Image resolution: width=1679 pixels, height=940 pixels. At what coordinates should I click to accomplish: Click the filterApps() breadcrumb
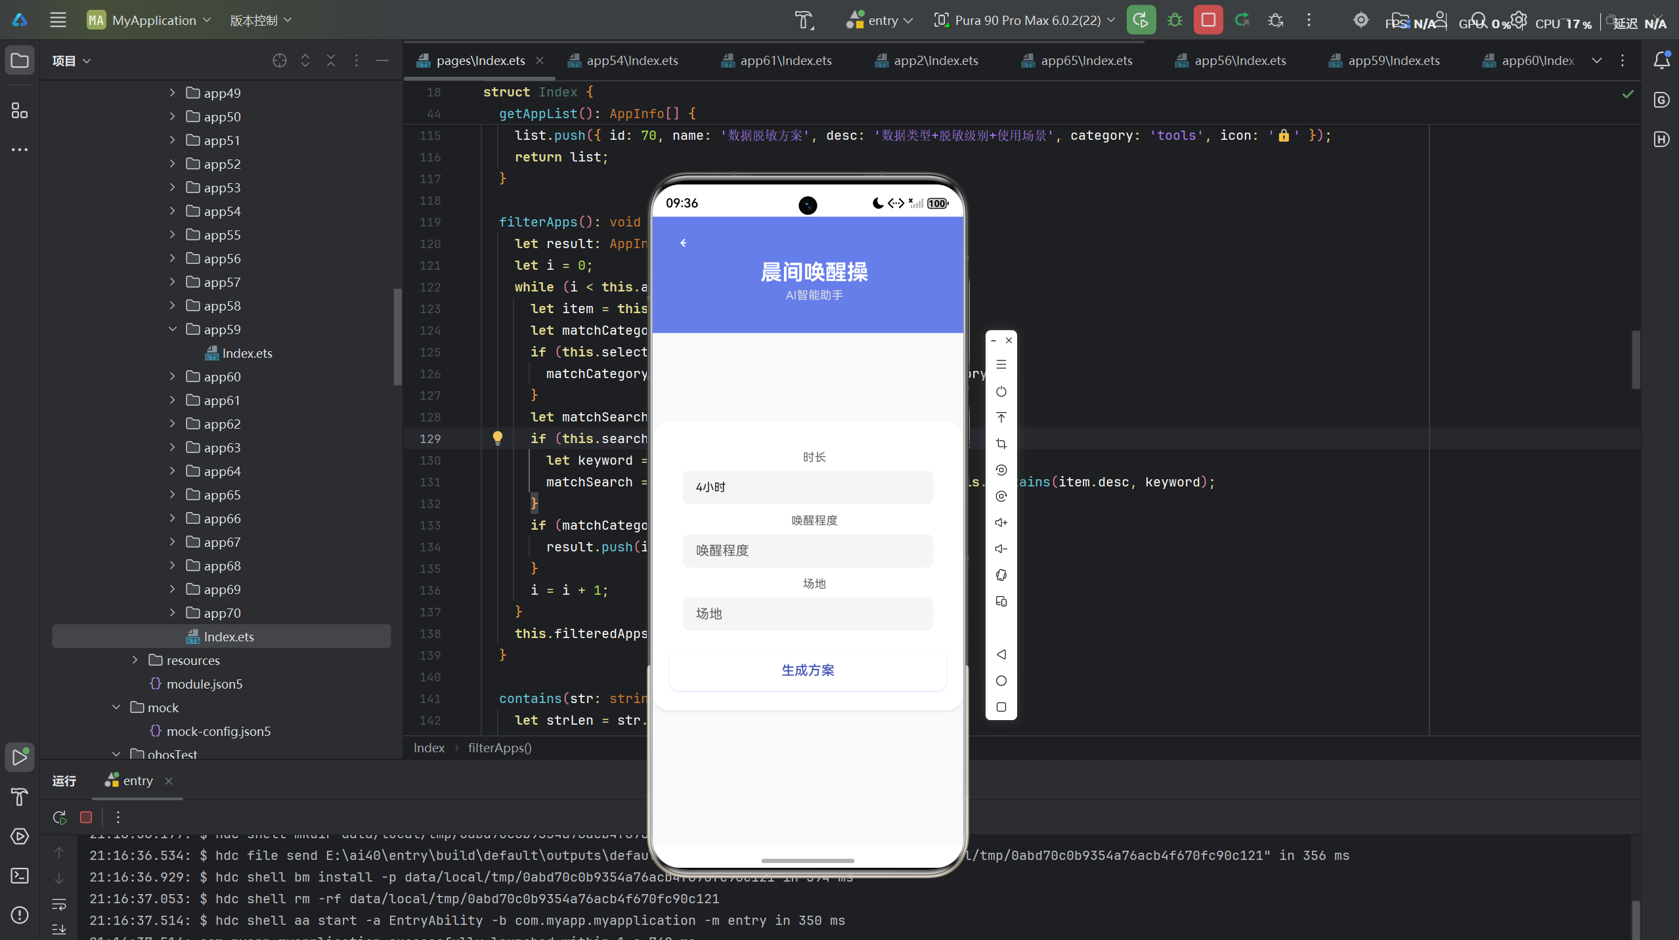pyautogui.click(x=500, y=748)
